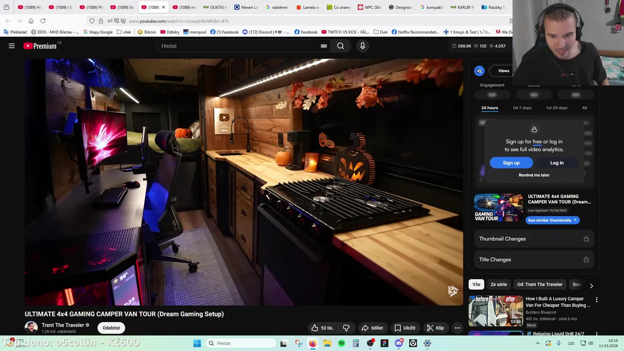The height and width of the screenshot is (351, 624).
Task: Switch to the KARLBY browser tab
Action: point(462,7)
